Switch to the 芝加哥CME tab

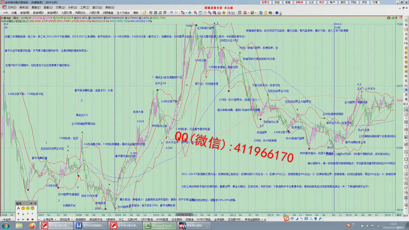(x=234, y=219)
